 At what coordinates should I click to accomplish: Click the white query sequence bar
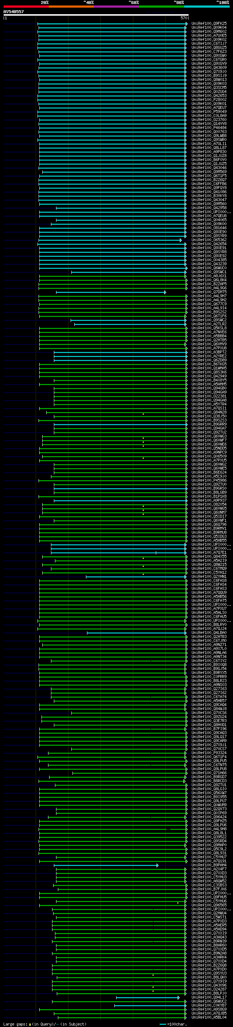click(96, 15)
